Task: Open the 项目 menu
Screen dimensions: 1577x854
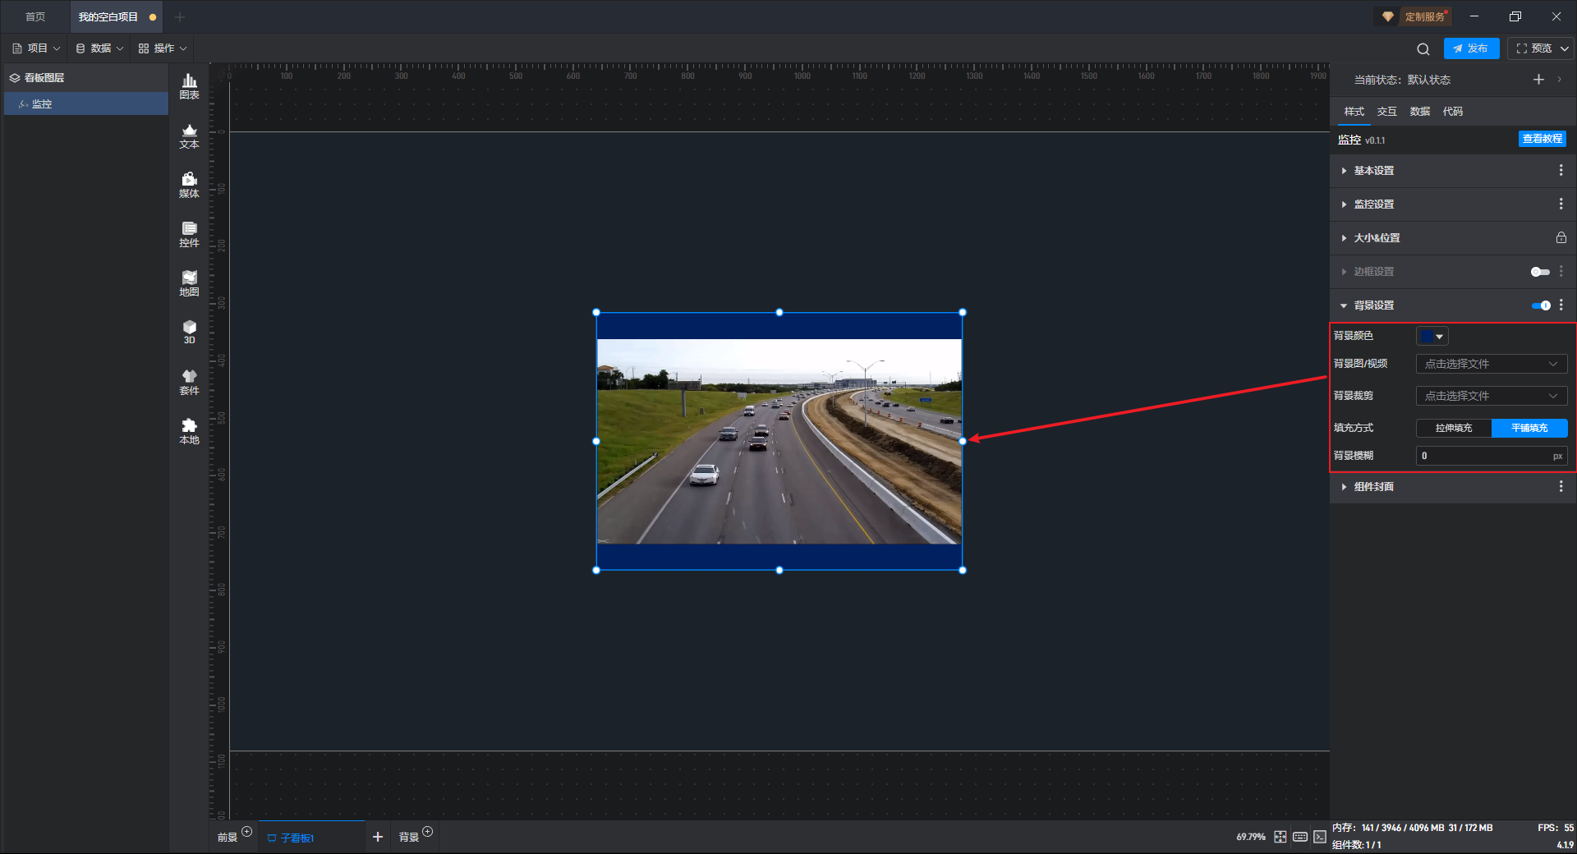Action: 36,48
